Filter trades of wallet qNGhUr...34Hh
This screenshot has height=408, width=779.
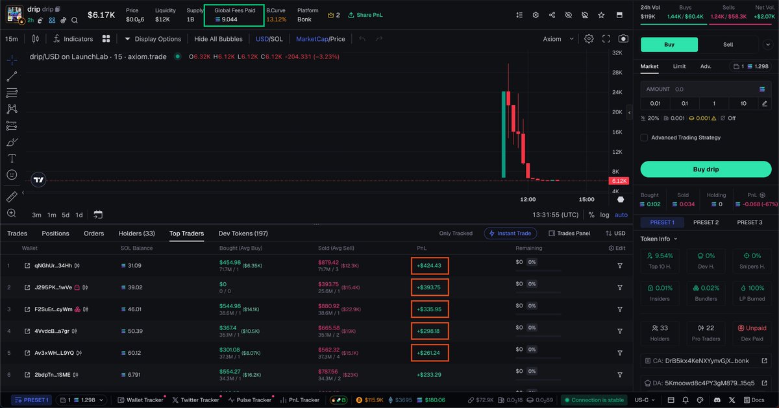click(x=620, y=265)
